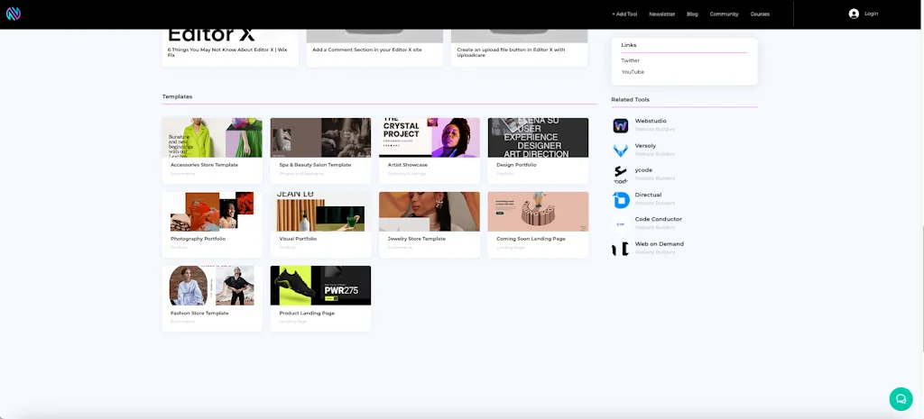Click the Login user avatar icon
The height and width of the screenshot is (419, 924).
(854, 14)
